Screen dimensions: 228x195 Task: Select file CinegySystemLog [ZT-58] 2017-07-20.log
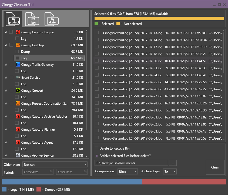tap(158, 61)
